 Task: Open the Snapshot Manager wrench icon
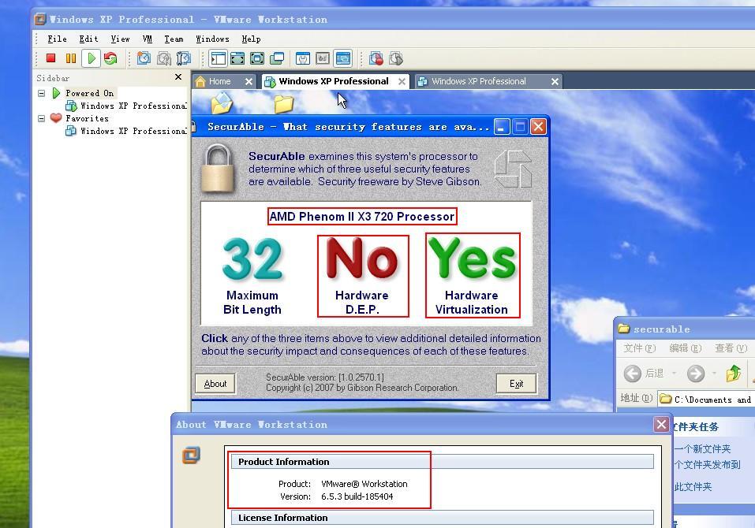[x=184, y=58]
